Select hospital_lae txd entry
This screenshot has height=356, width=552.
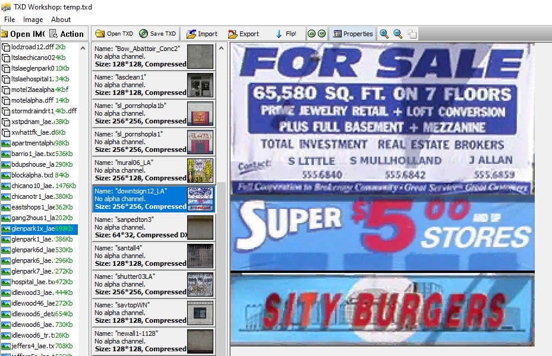point(39,282)
